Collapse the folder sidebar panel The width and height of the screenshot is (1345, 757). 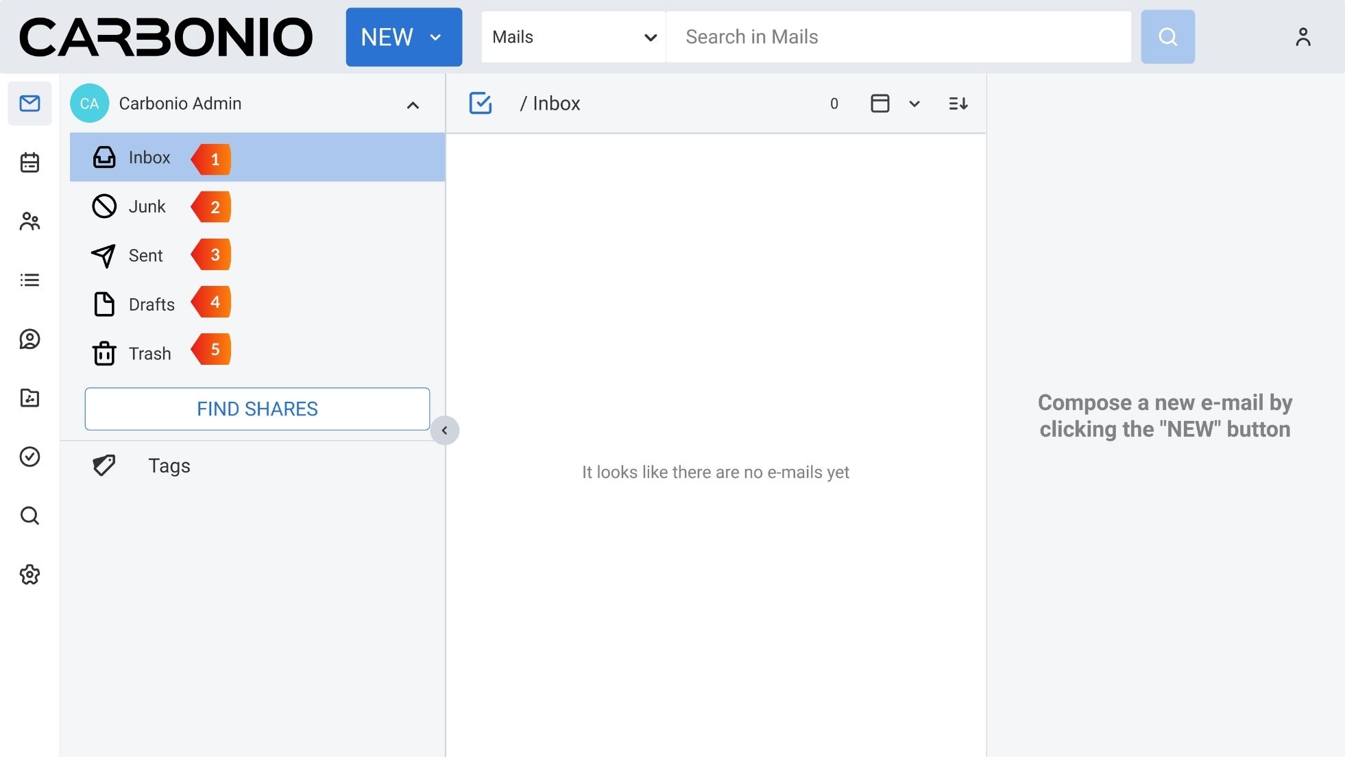tap(444, 431)
